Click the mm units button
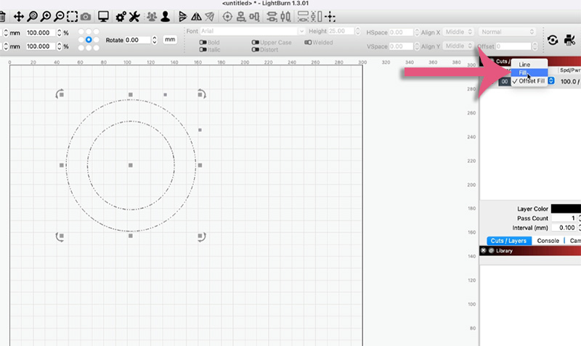Image resolution: width=581 pixels, height=346 pixels. [170, 40]
